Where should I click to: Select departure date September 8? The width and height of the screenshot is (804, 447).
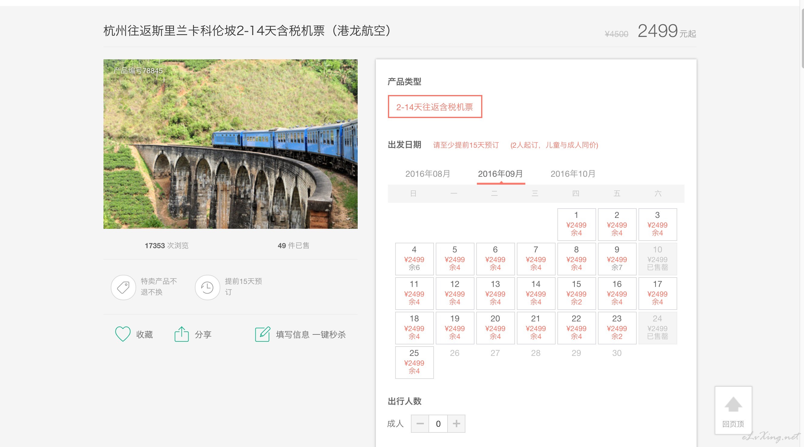coord(576,259)
